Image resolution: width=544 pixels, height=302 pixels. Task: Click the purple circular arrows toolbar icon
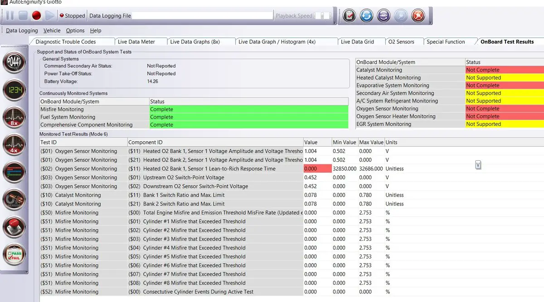point(384,15)
